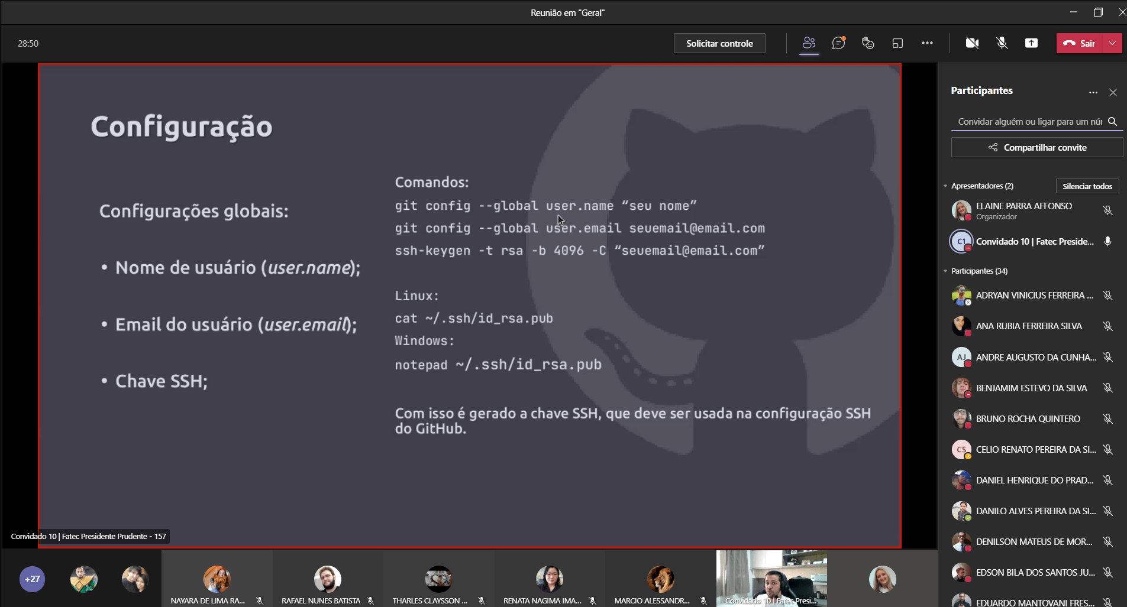Viewport: 1127px width, 607px height.
Task: Click muted mic icon beside ELAINE PARRA AFFONSO
Action: [1107, 210]
